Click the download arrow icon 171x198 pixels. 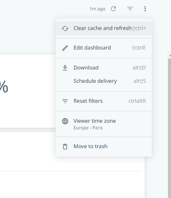[65, 68]
